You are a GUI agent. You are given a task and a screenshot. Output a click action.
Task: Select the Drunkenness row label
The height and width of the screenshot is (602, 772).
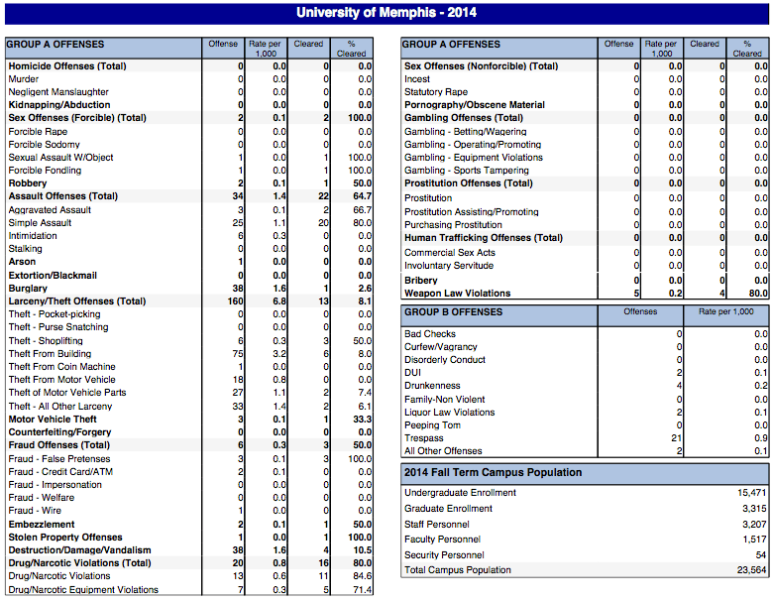click(432, 386)
